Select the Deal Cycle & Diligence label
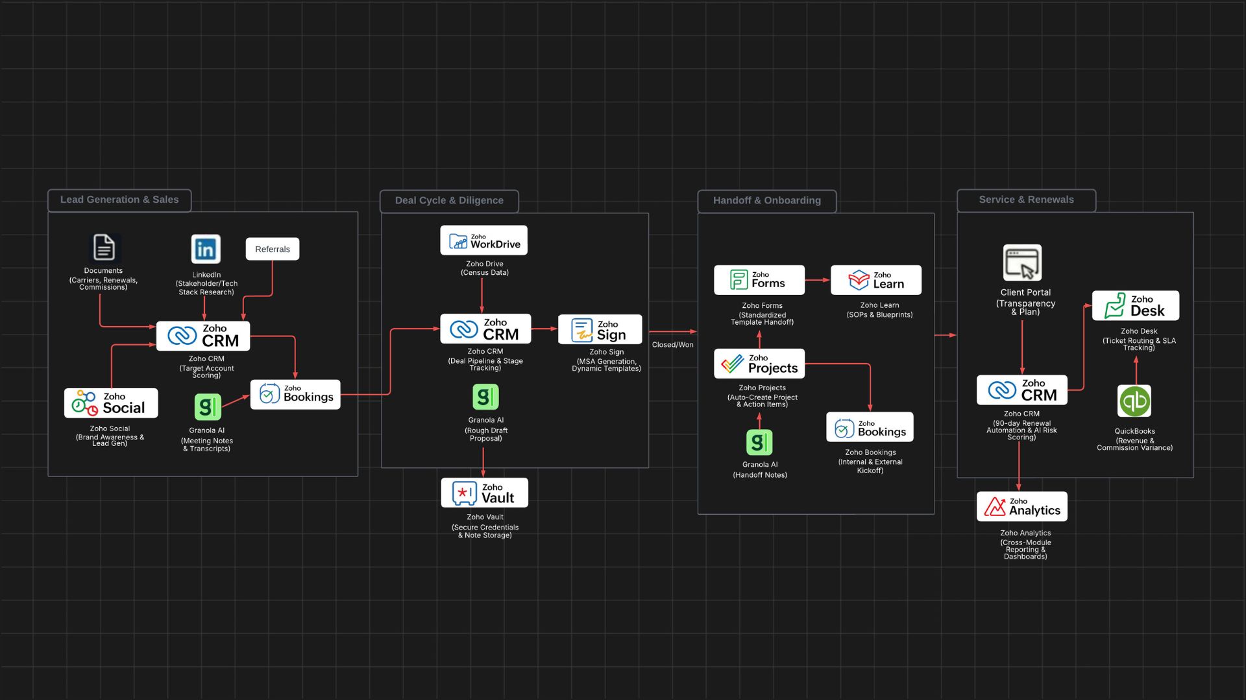Viewport: 1246px width, 700px height. tap(449, 201)
